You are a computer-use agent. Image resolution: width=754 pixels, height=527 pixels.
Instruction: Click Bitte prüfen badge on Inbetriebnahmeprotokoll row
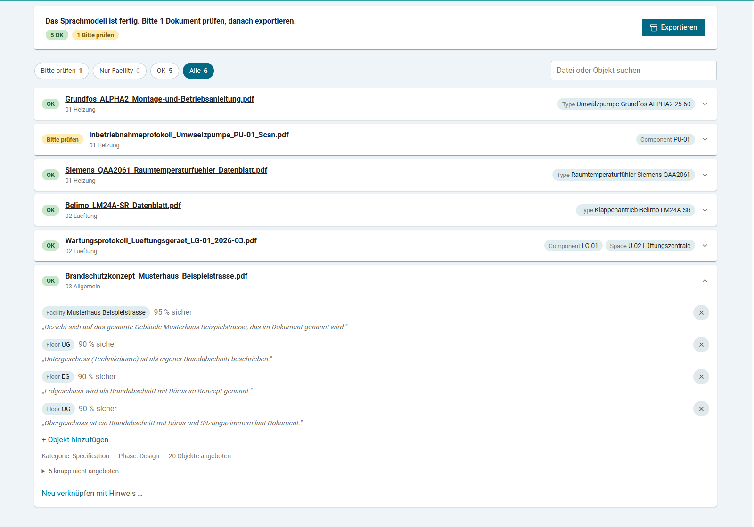tap(63, 139)
